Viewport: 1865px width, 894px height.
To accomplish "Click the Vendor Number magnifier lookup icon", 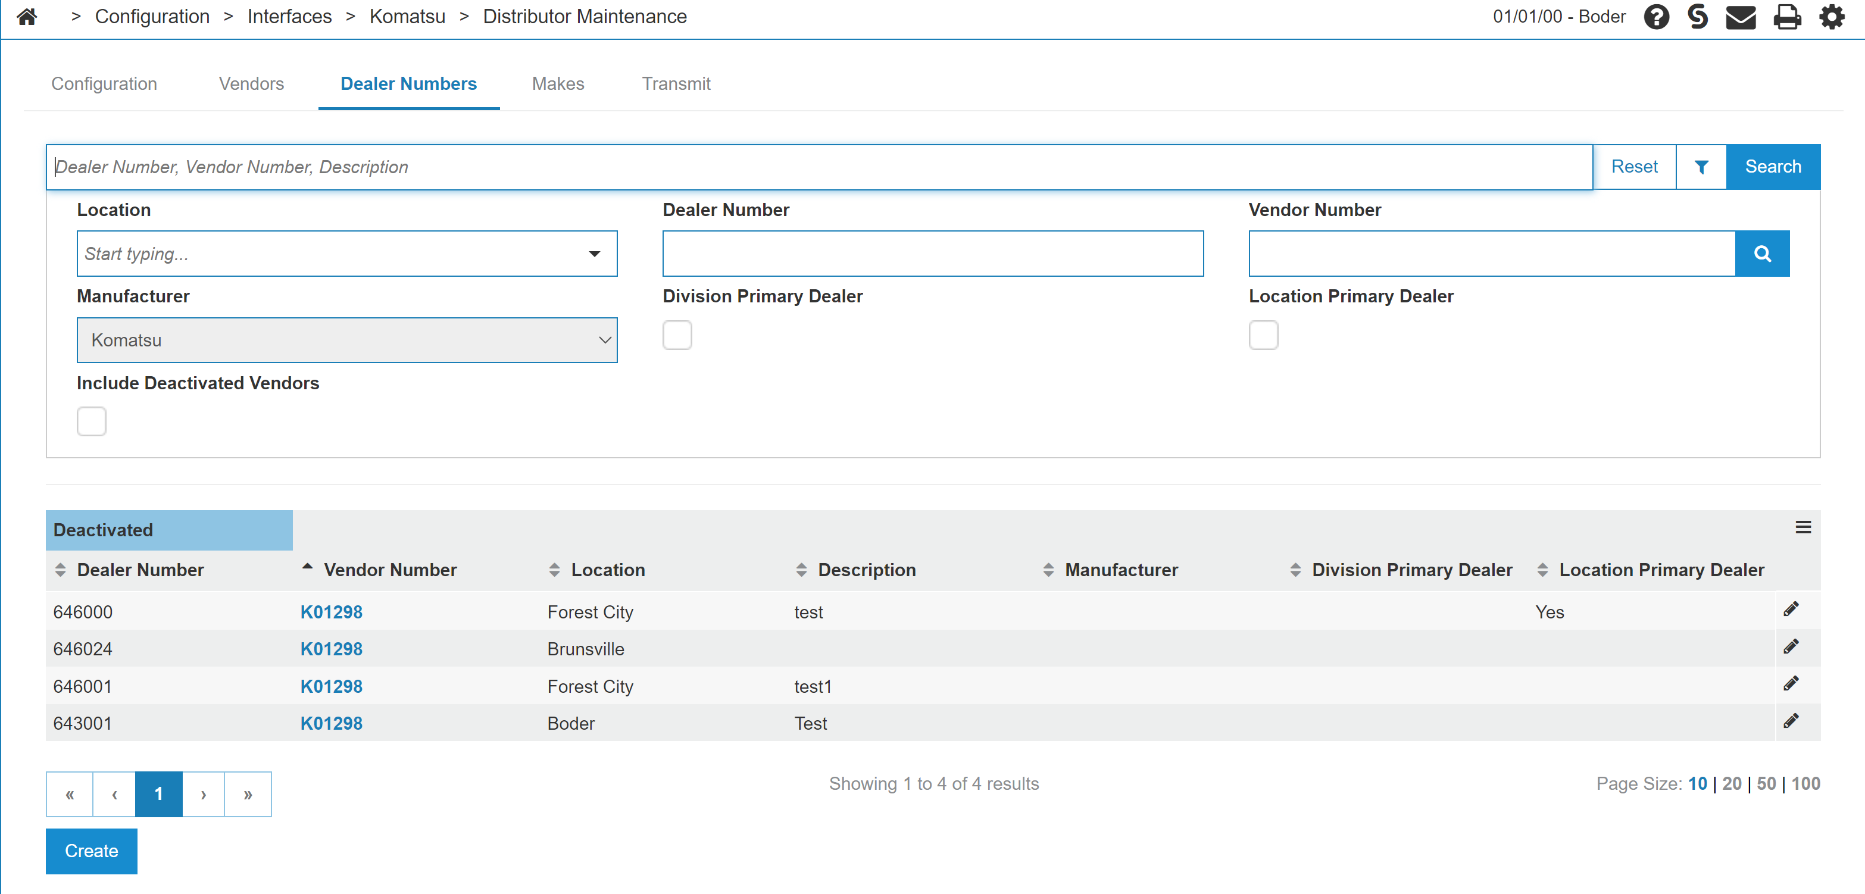I will coord(1762,254).
